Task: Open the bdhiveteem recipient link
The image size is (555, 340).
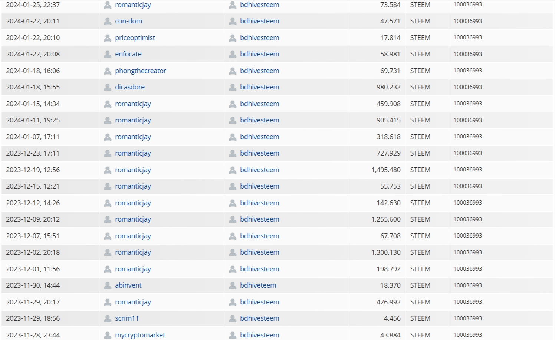Action: (258, 285)
